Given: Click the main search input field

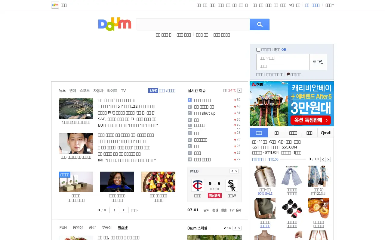Looking at the screenshot, I should (193, 25).
